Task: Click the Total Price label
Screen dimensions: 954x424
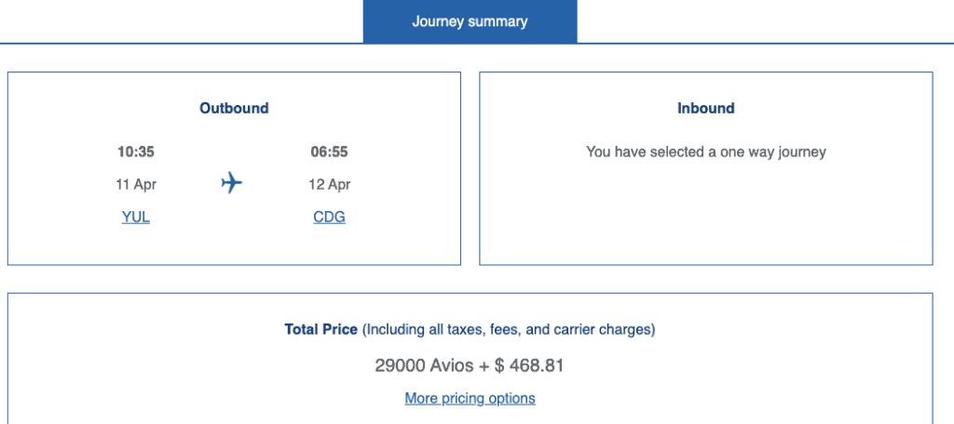Action: [320, 329]
